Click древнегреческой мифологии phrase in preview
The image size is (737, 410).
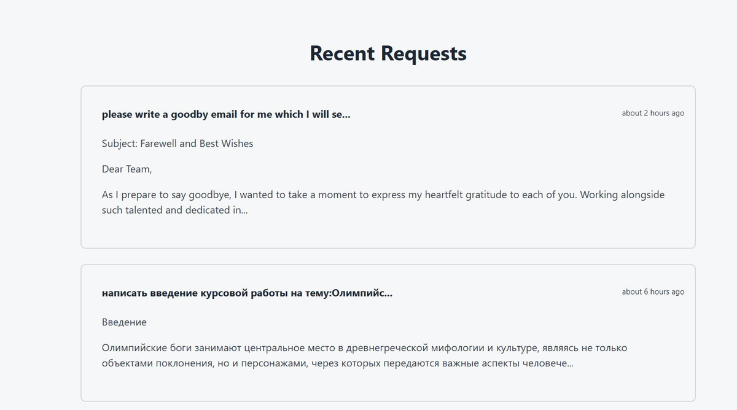click(x=416, y=349)
